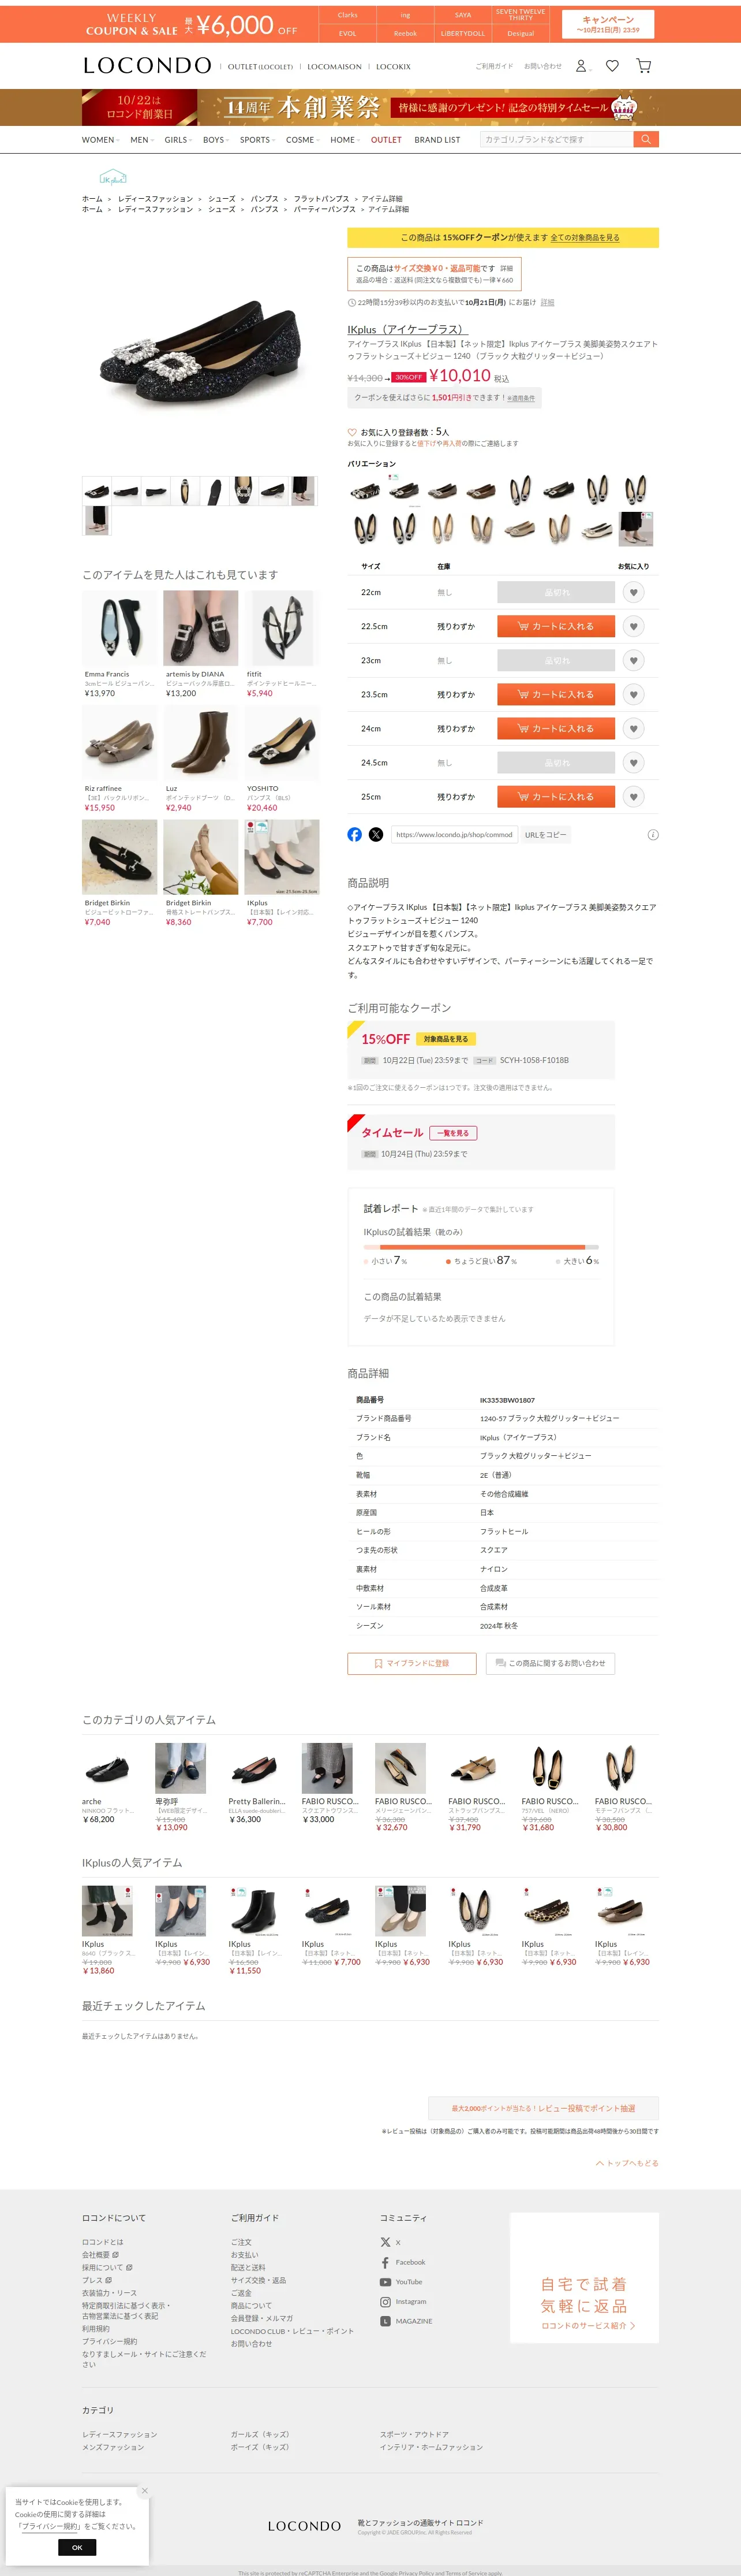Click the マイブランドに登録 button
Image resolution: width=741 pixels, height=2576 pixels.
411,1663
